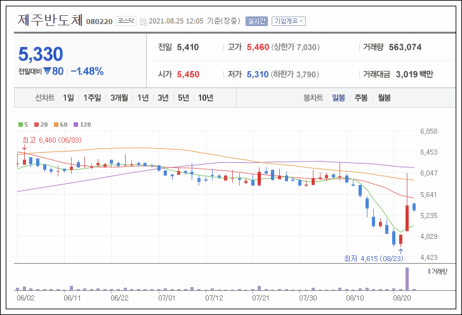Viewport: 462px width, 315px height.
Task: Click the current price 5,330
Action: pyautogui.click(x=41, y=54)
